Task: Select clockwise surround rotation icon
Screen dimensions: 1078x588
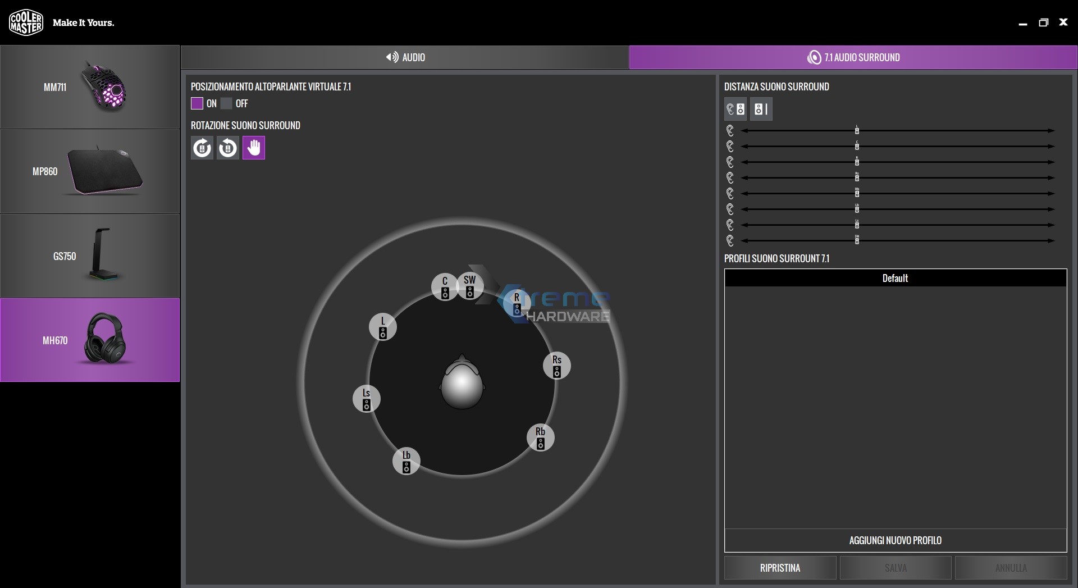Action: [202, 148]
